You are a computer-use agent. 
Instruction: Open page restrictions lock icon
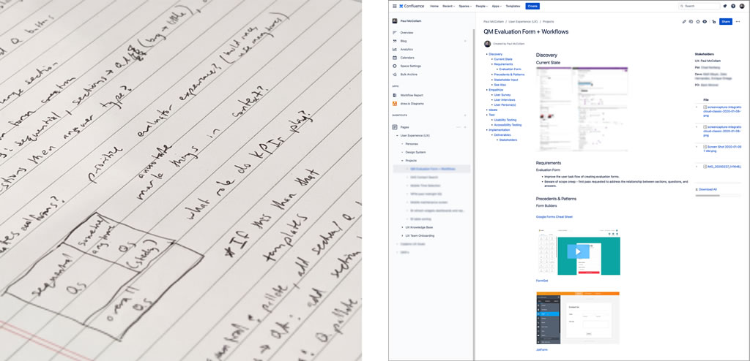point(711,22)
